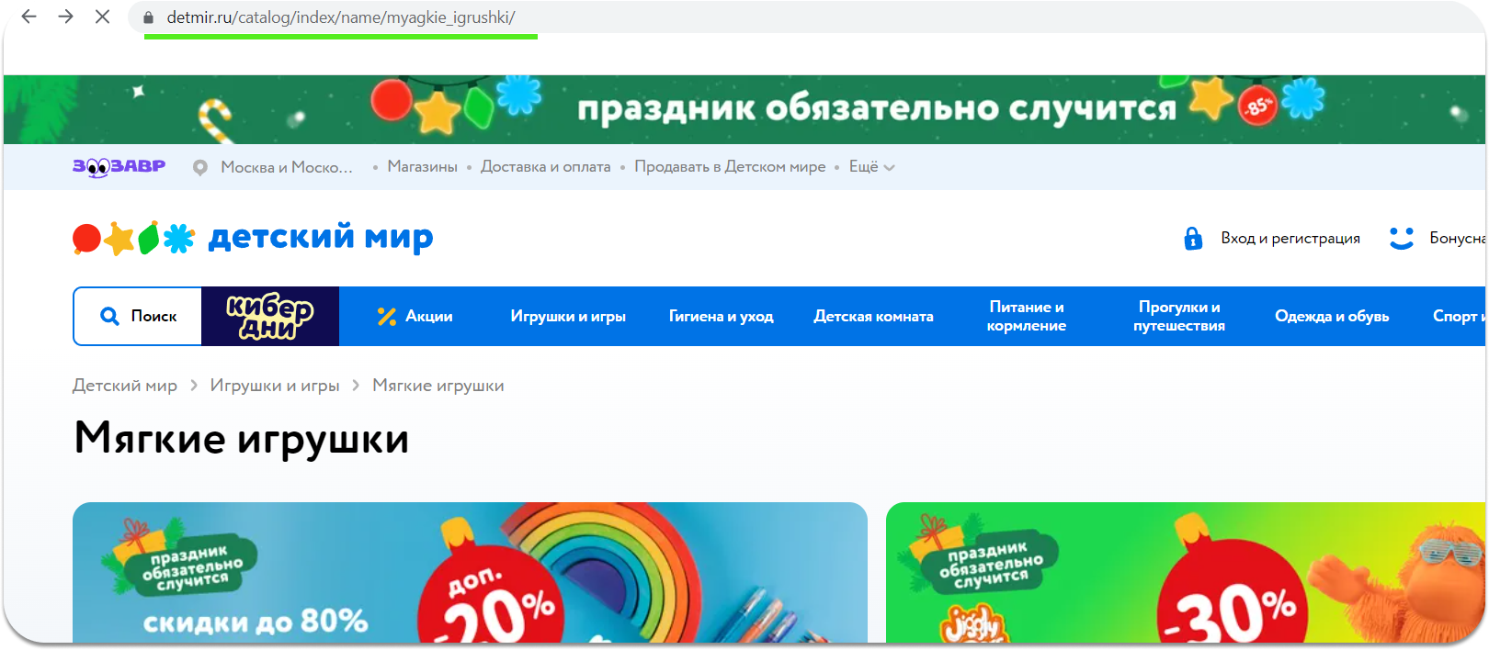Stop page loading with X button

102,17
